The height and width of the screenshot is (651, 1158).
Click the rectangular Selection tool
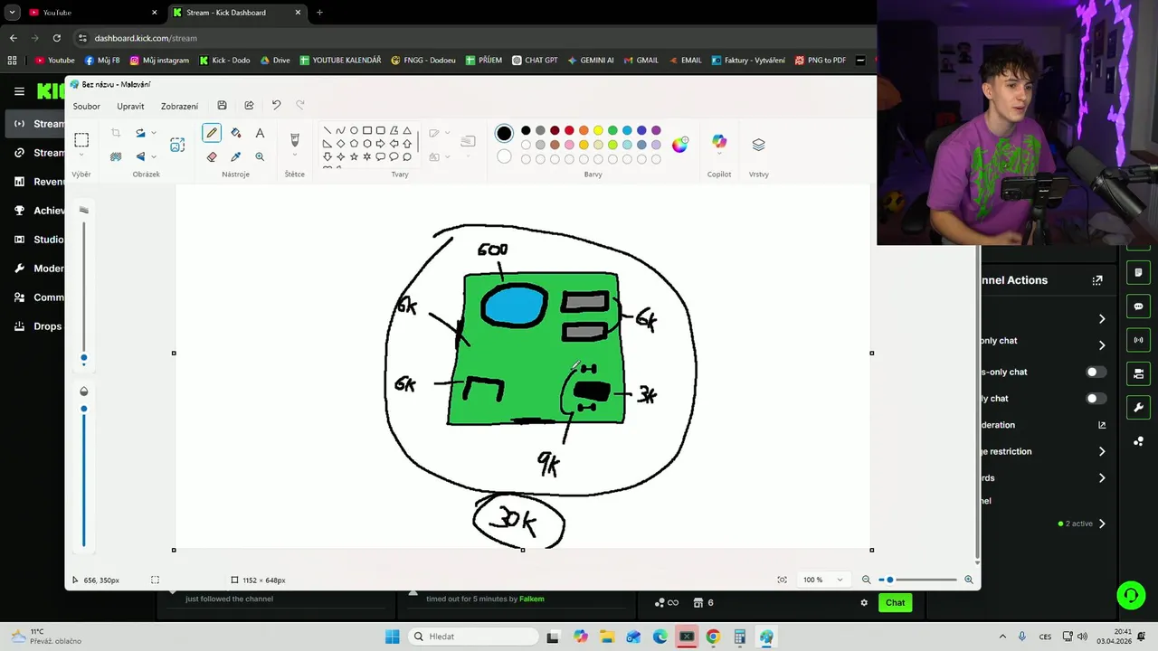[81, 140]
